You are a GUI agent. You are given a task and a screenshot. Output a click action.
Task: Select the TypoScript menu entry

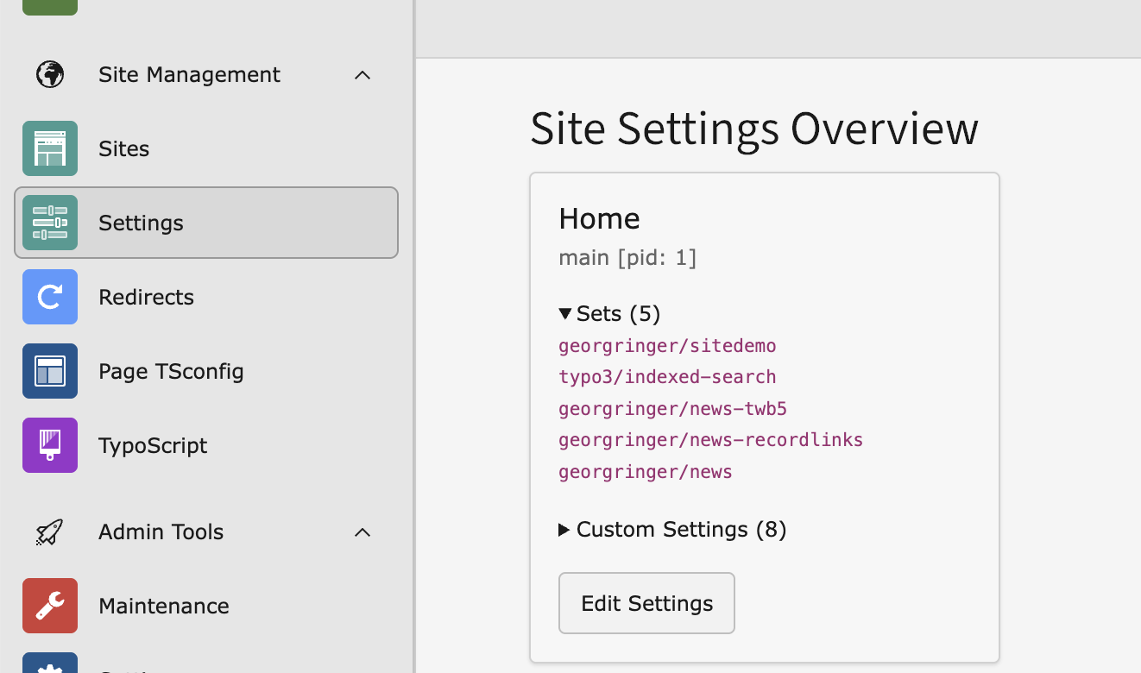pyautogui.click(x=153, y=445)
